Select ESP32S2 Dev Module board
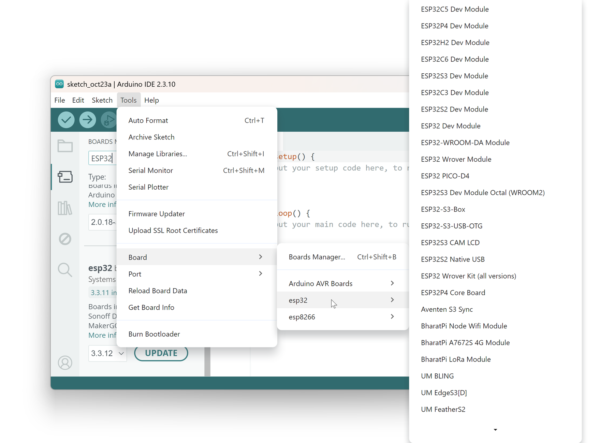 (x=495, y=109)
